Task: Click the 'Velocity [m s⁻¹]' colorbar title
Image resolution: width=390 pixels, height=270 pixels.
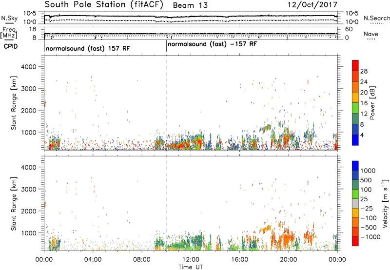Action: (x=385, y=203)
